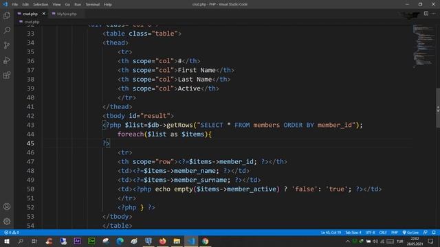The width and height of the screenshot is (440, 247).
Task: Open Run and Debug view
Action: tap(7, 60)
